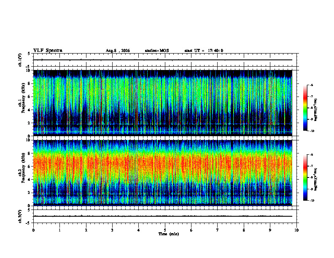
Task: Click the "start UT = 17:40:0" header text
Action: (x=204, y=51)
